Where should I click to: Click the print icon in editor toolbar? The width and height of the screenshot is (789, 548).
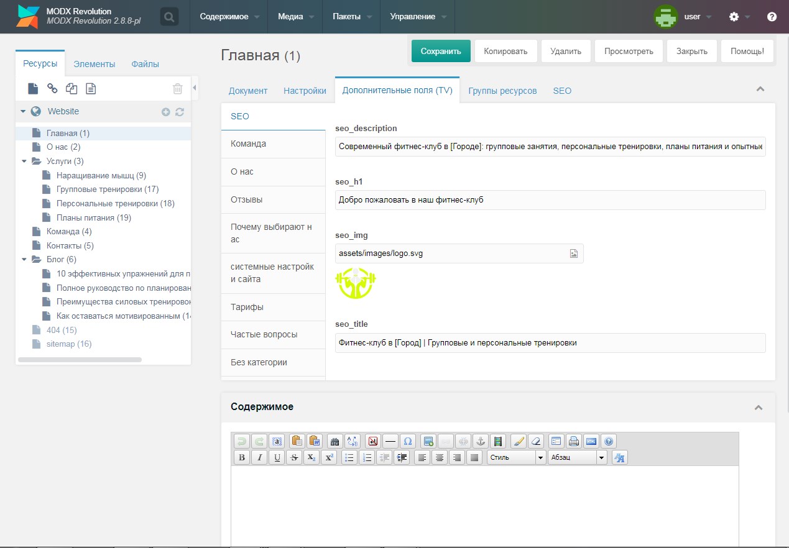coord(574,441)
